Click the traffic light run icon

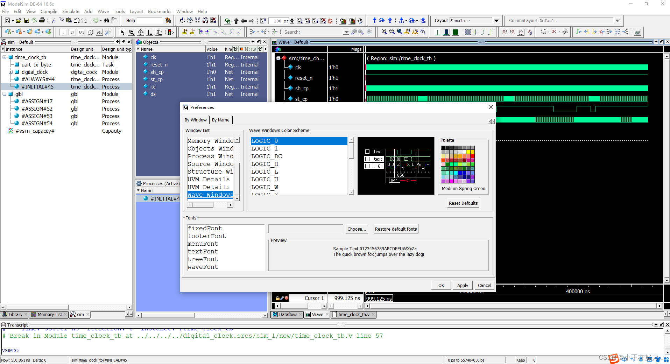pyautogui.click(x=170, y=32)
